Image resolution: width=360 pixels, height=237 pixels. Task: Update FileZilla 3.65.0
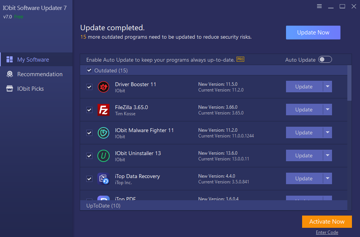point(304,110)
